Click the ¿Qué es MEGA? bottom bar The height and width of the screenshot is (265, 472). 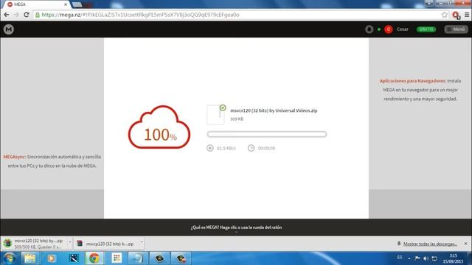tap(236, 227)
